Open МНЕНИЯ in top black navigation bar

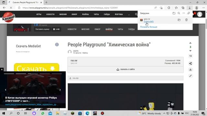(63, 14)
